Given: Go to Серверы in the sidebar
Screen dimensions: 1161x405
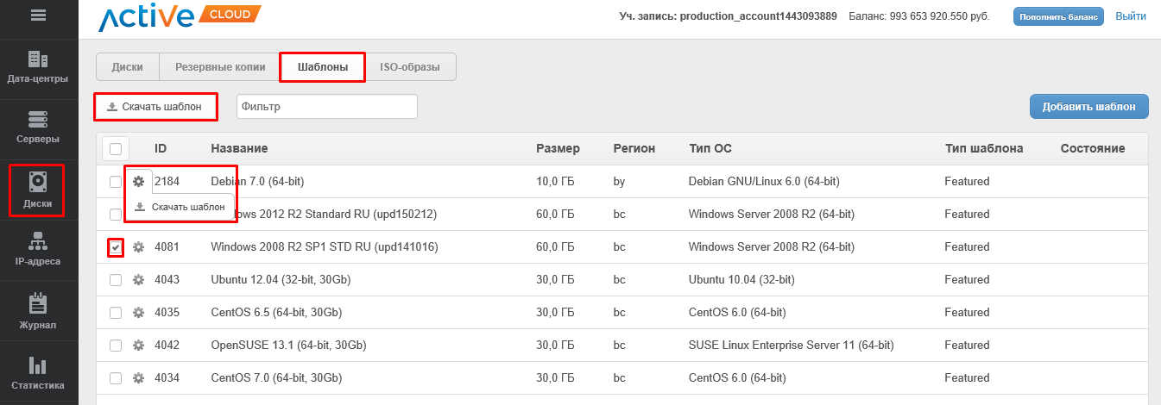Looking at the screenshot, I should [38, 128].
